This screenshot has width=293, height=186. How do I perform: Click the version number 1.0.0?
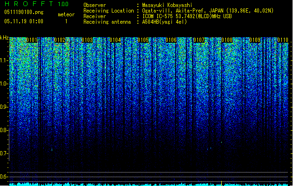coord(63,4)
